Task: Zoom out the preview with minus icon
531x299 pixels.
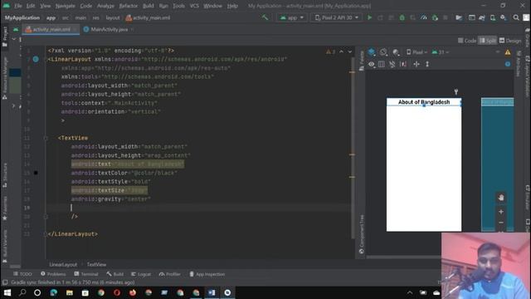Action: tap(501, 223)
